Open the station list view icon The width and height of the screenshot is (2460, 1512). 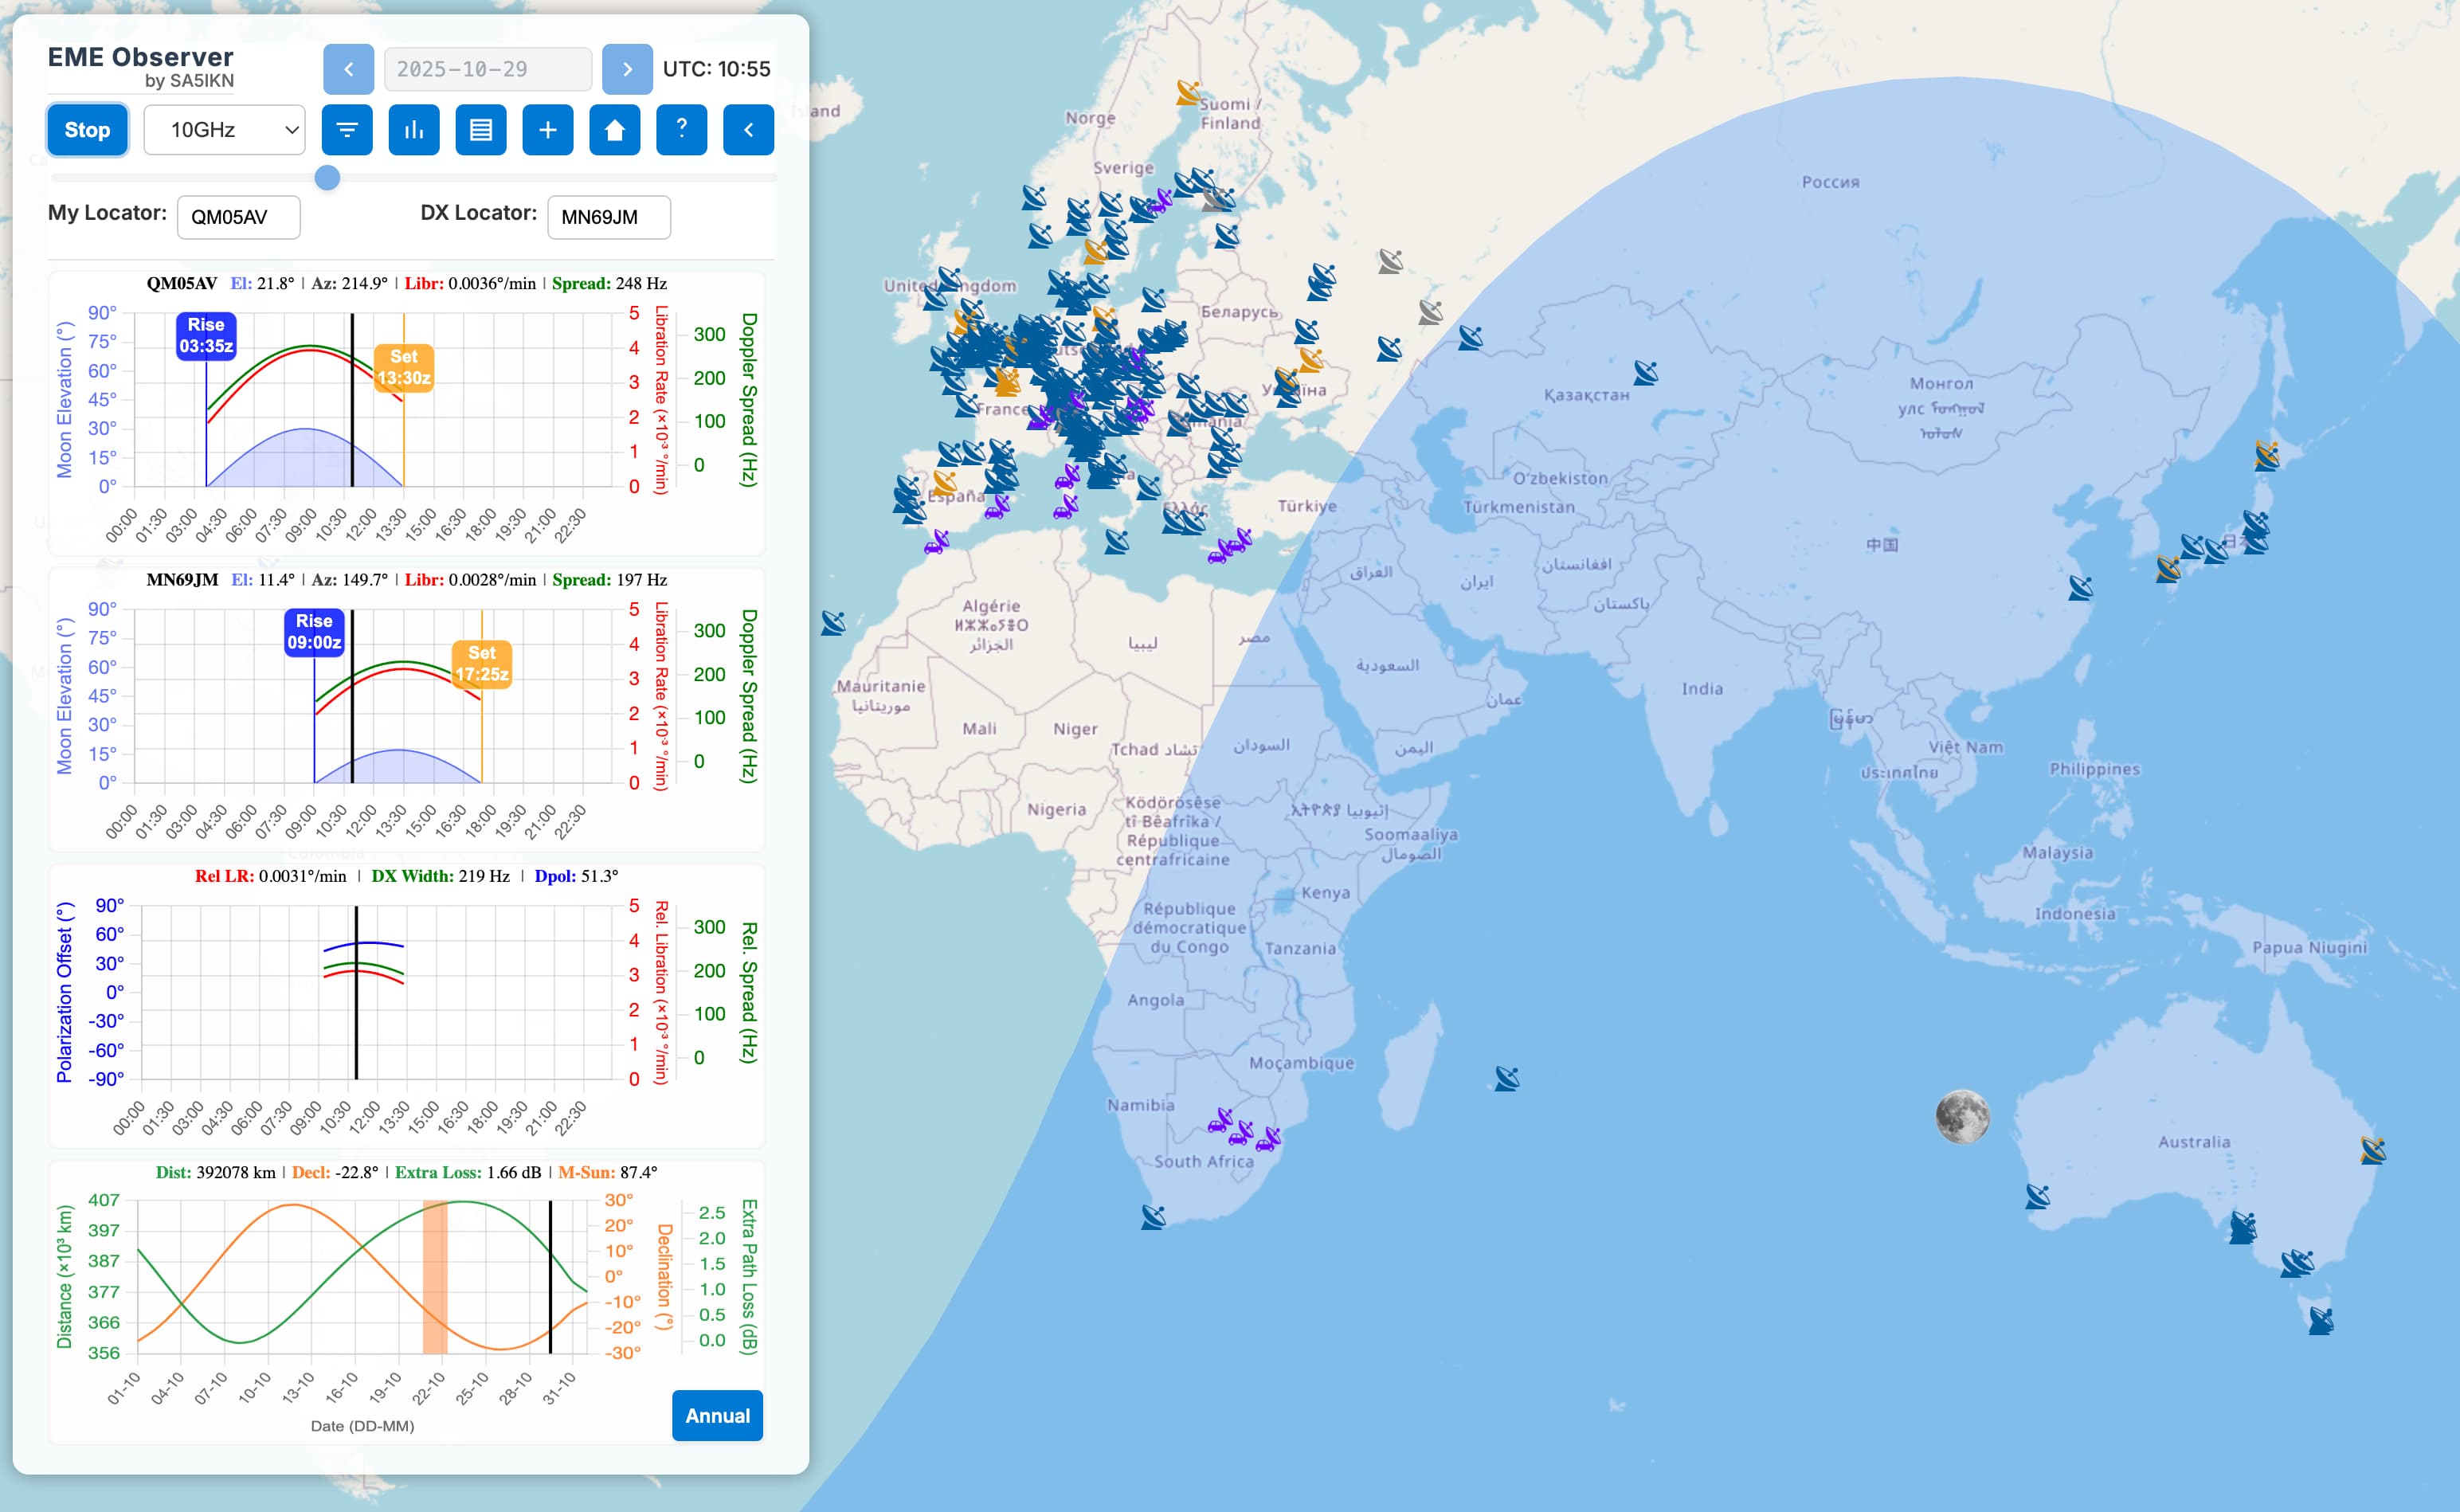pos(481,129)
